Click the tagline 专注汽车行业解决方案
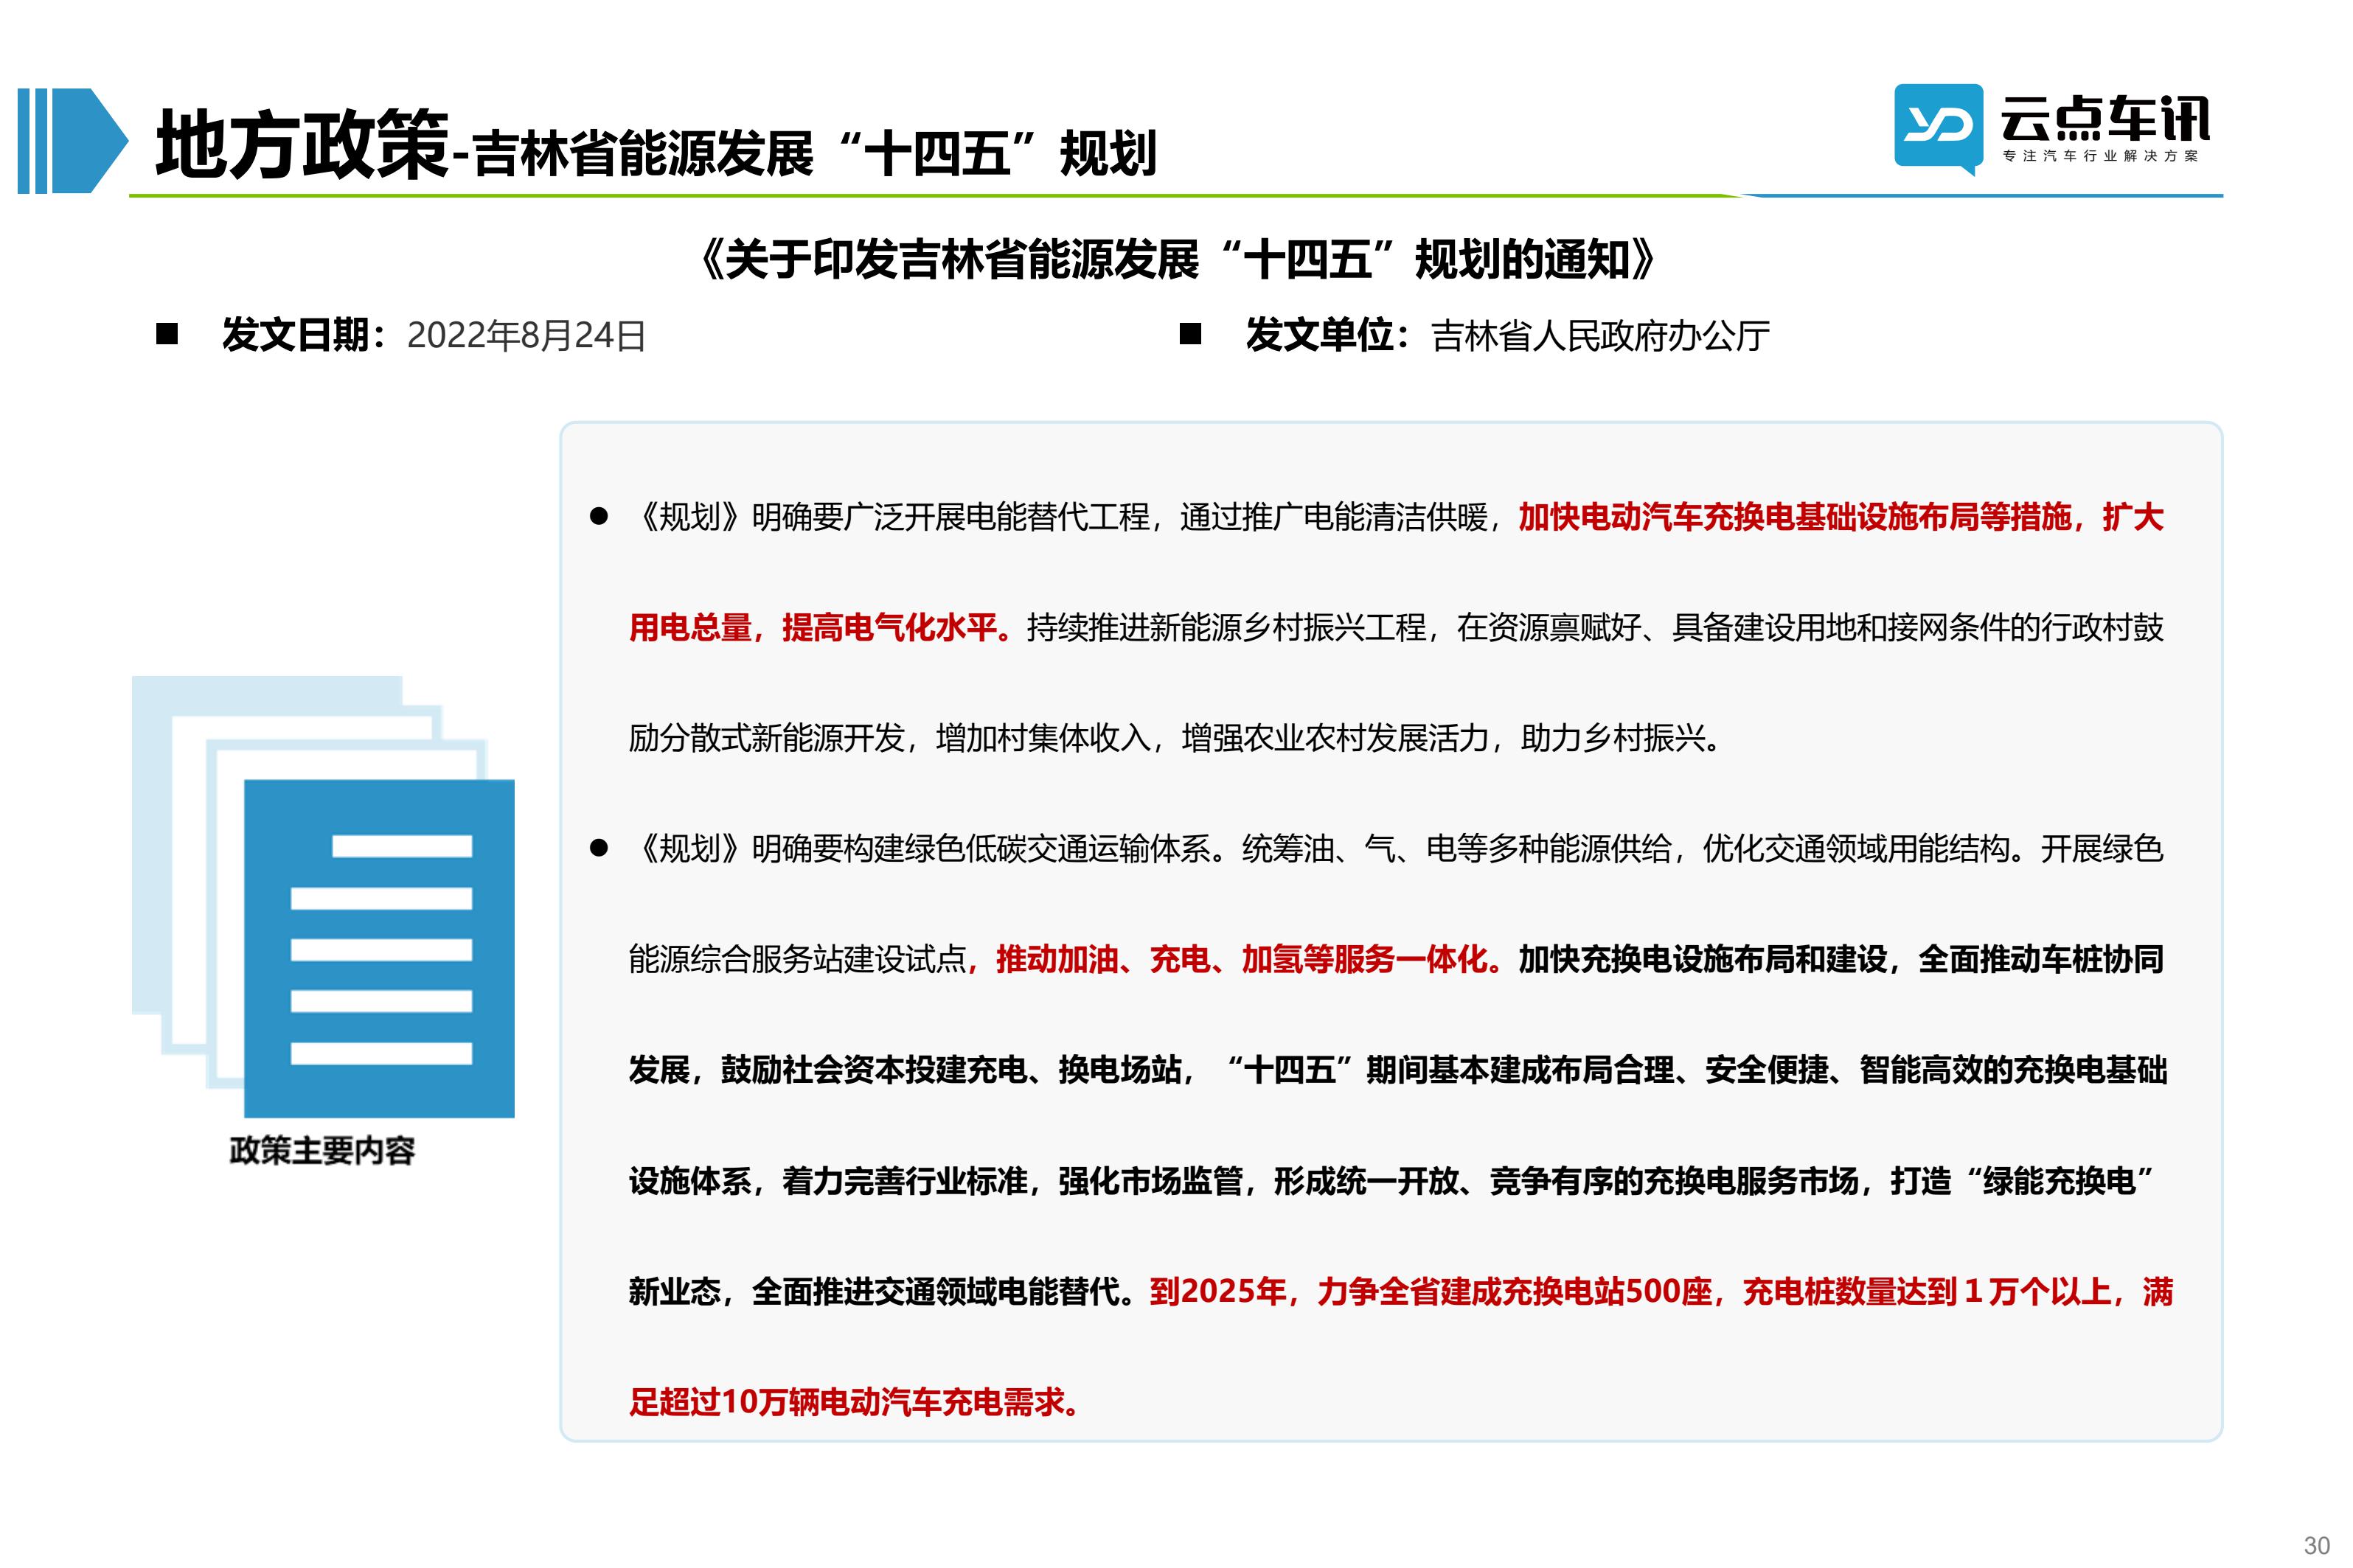Viewport: 2353px width, 1568px height. (2100, 156)
